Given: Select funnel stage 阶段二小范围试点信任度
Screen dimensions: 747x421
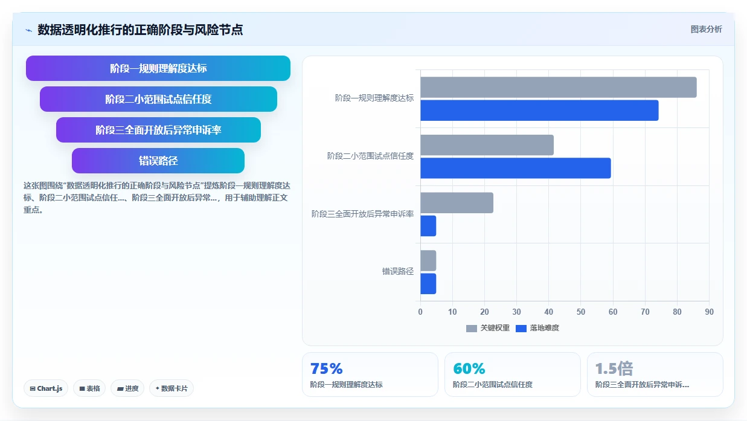Looking at the screenshot, I should (158, 99).
